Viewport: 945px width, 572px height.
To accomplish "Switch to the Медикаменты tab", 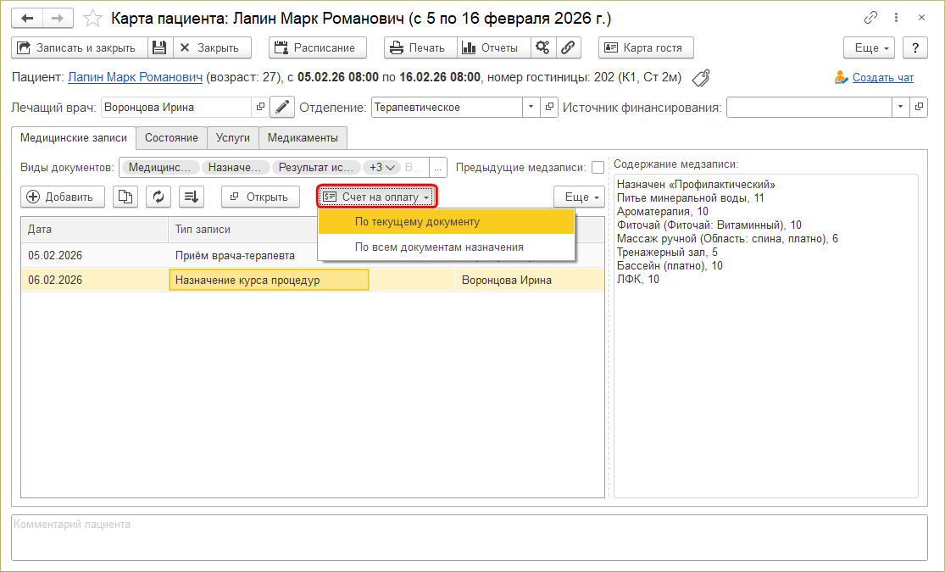I will (x=303, y=137).
